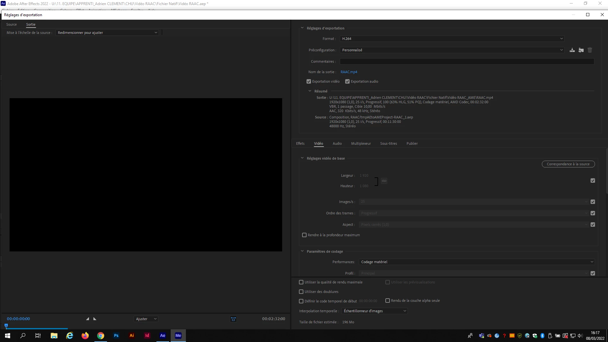The image size is (608, 342).
Task: Open Photoshop from the taskbar
Action: [116, 336]
